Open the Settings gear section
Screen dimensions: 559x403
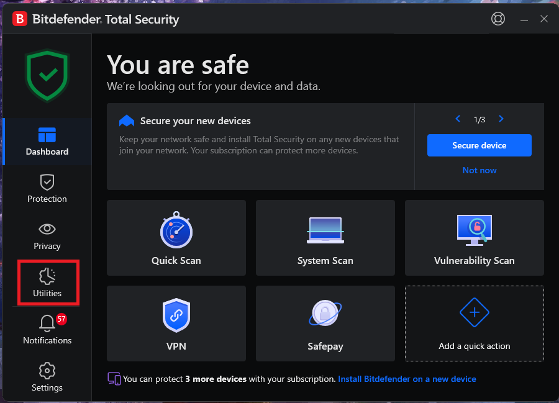coord(47,378)
